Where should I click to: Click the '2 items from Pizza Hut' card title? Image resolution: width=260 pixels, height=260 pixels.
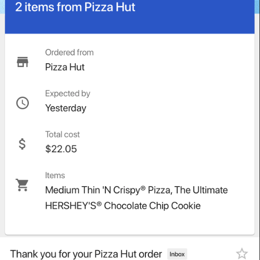(x=75, y=7)
